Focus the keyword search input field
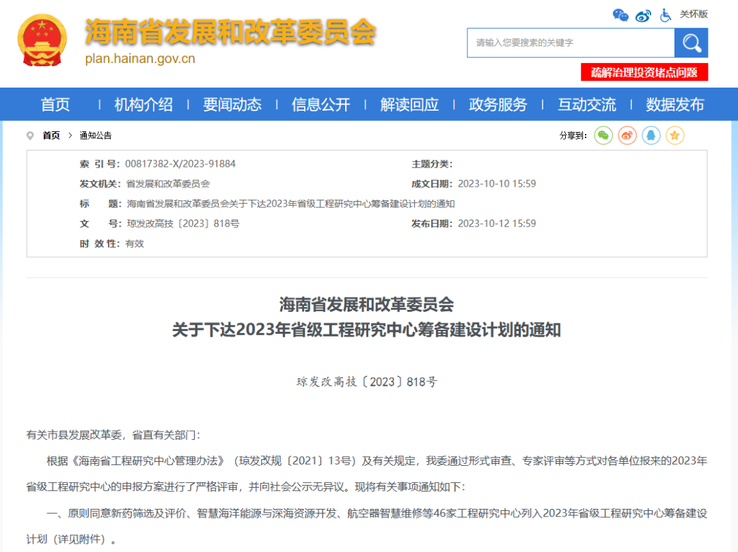 (x=571, y=43)
